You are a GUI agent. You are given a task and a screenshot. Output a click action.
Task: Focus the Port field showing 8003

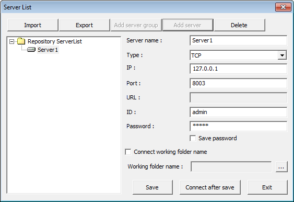click(x=238, y=83)
